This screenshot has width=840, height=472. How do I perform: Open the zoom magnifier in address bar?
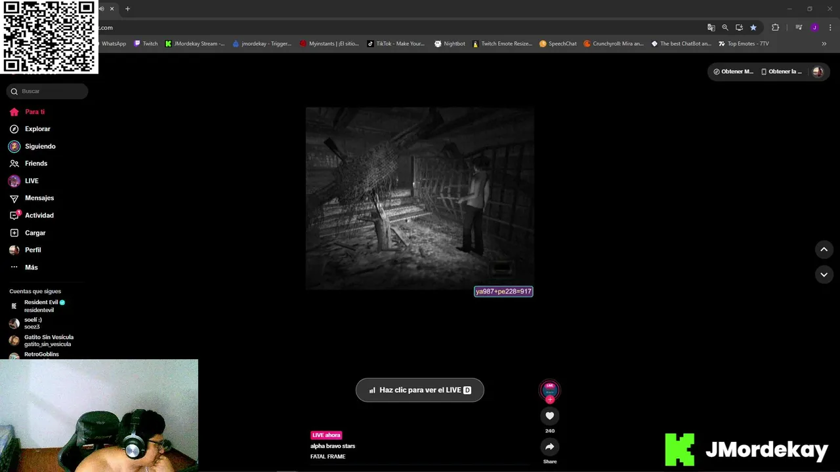point(725,28)
